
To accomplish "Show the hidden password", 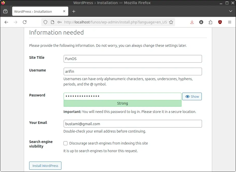I will coord(192,96).
